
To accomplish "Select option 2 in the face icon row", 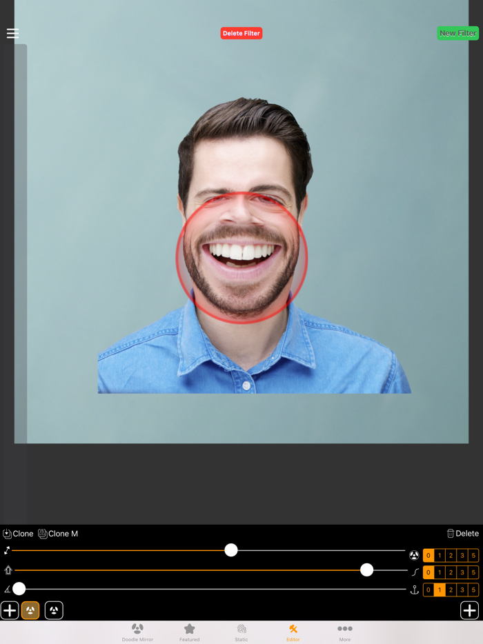I will coord(451,555).
